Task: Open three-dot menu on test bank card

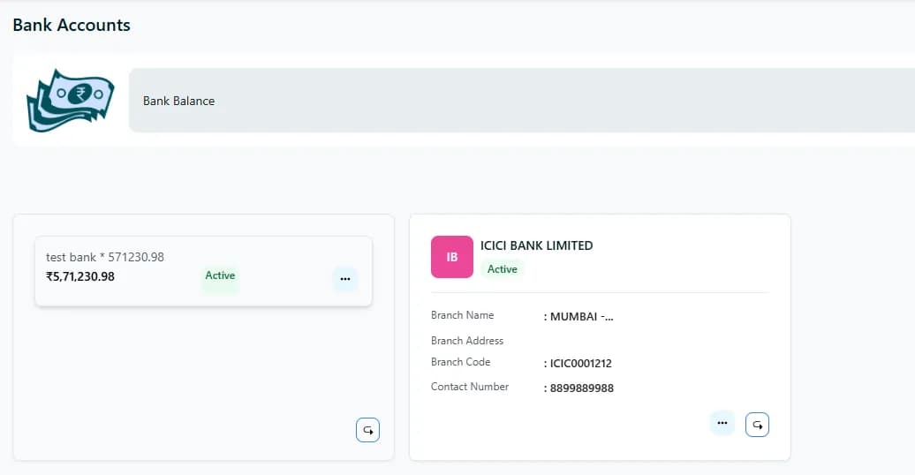Action: [x=344, y=279]
